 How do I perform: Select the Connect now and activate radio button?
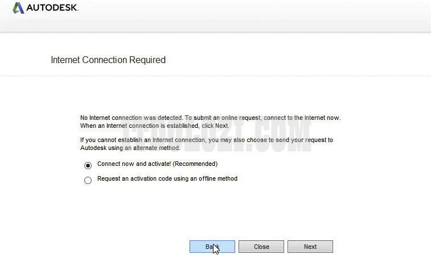[x=88, y=165]
